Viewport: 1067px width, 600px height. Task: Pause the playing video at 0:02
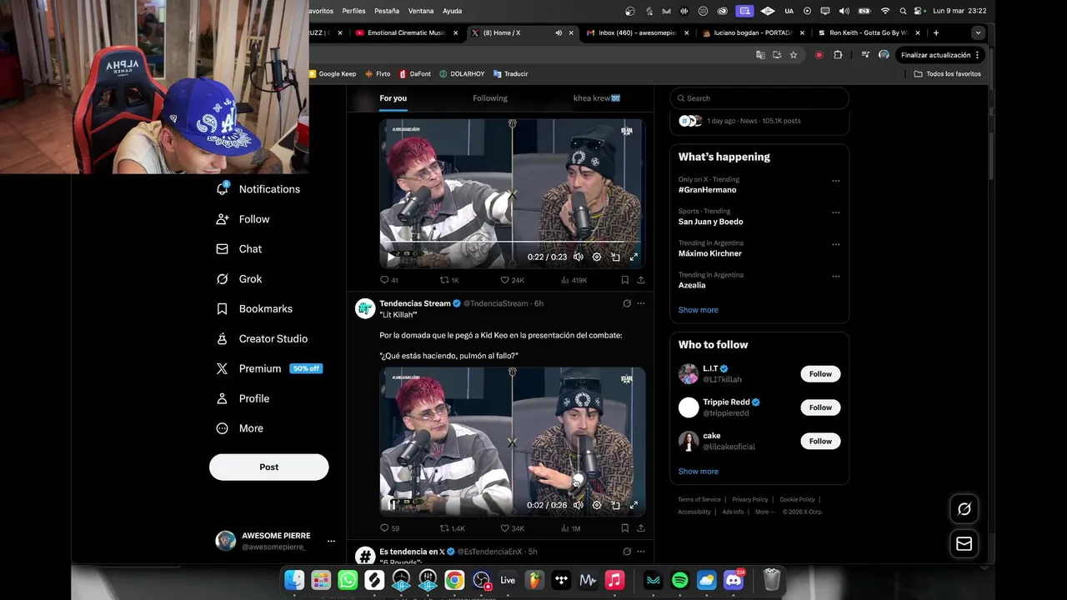point(391,505)
